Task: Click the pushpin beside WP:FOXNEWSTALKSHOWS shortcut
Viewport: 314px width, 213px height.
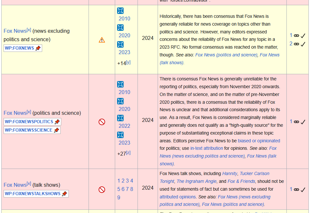Action: (65, 194)
